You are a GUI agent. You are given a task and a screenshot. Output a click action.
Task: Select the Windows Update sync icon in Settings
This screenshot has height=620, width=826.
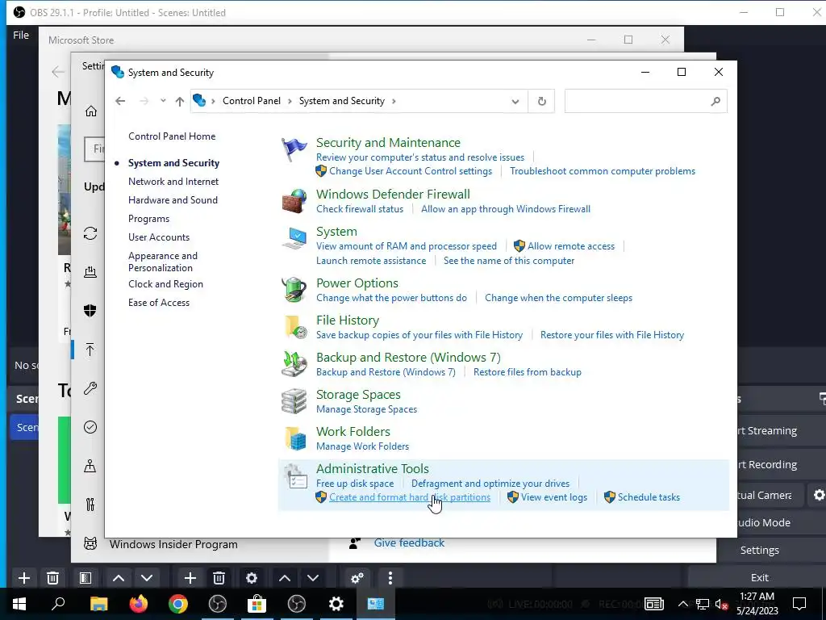click(x=90, y=233)
